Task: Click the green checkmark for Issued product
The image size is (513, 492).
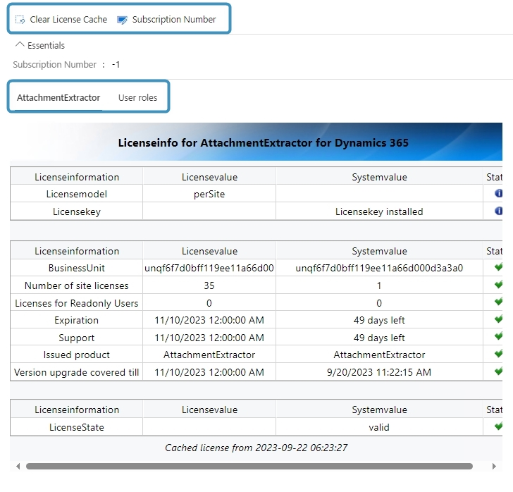Action: [498, 354]
